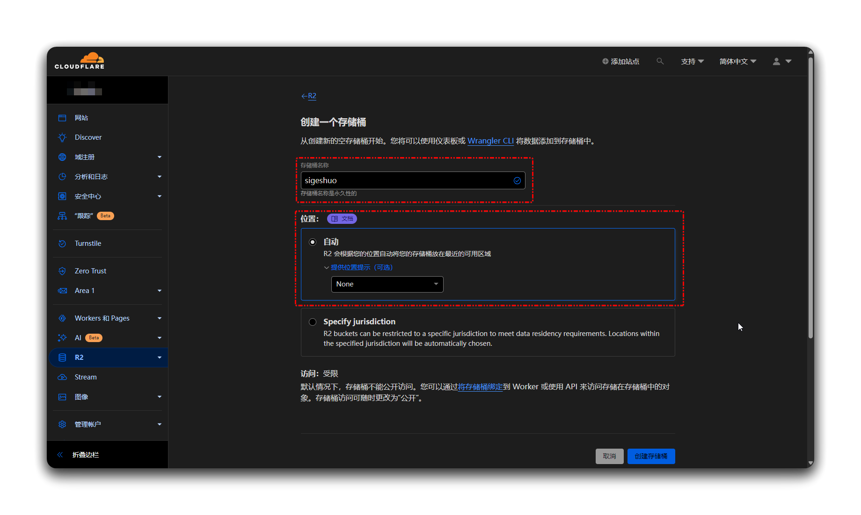Expand the 域注册 menu arrow
Image resolution: width=861 pixels, height=515 pixels.
click(x=160, y=157)
